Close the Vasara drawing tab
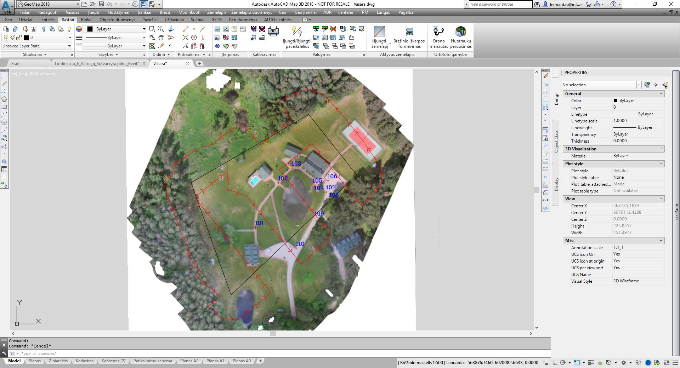 click(x=187, y=64)
